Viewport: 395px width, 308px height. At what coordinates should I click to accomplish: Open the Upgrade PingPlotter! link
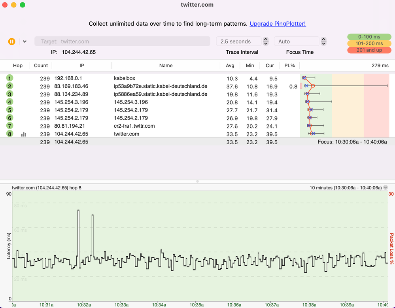(x=278, y=24)
